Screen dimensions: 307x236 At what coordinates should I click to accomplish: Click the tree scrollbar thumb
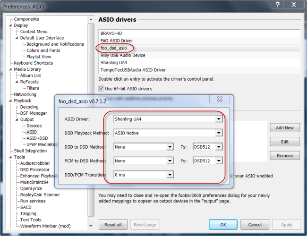91,120
